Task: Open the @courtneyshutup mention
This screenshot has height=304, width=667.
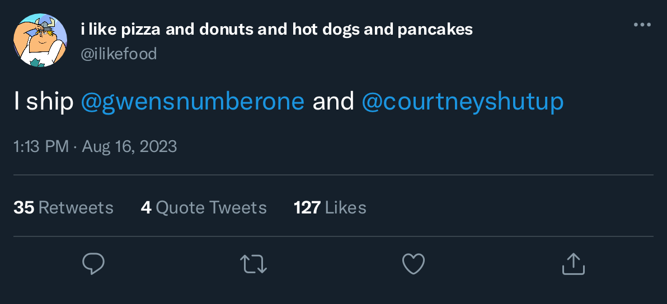Action: (x=463, y=102)
